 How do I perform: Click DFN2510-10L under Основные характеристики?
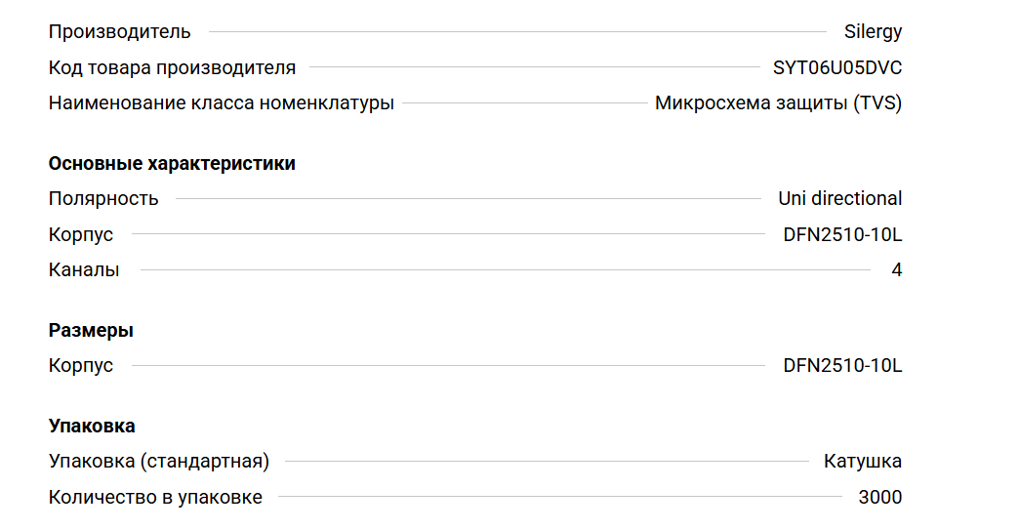[842, 235]
